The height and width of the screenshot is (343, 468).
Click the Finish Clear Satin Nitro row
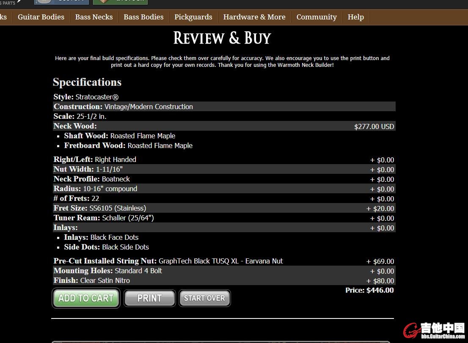click(224, 280)
